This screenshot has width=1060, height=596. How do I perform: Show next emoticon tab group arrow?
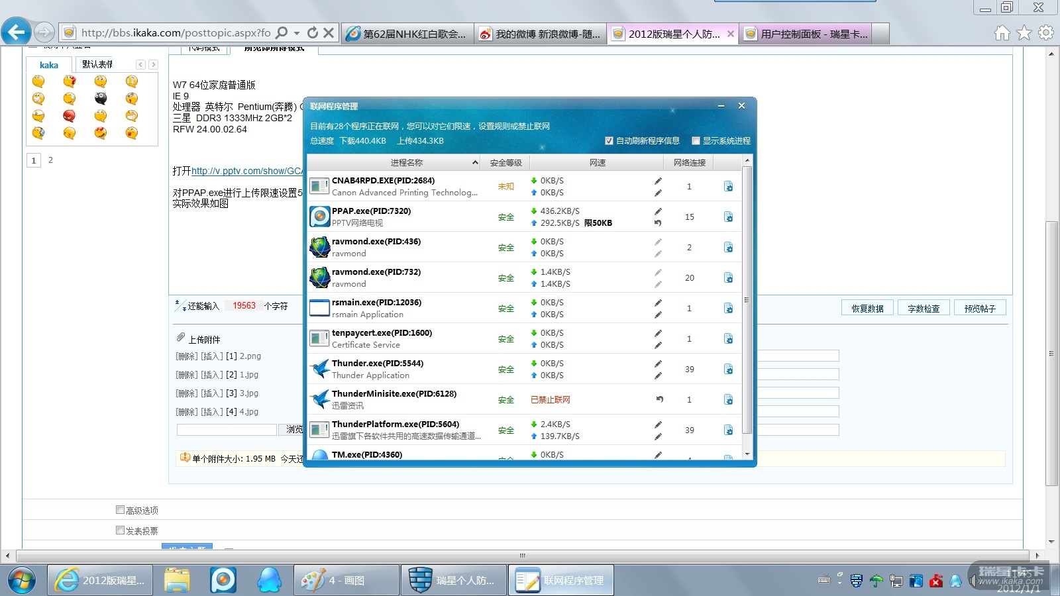pyautogui.click(x=153, y=64)
